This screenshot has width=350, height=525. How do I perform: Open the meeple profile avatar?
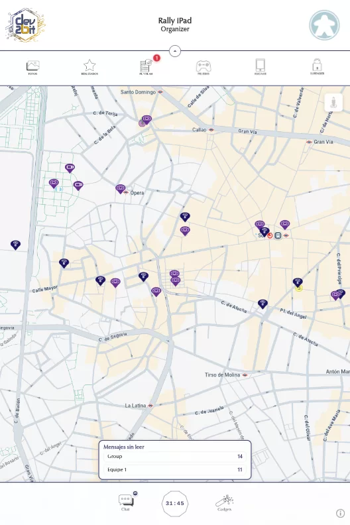tap(324, 25)
